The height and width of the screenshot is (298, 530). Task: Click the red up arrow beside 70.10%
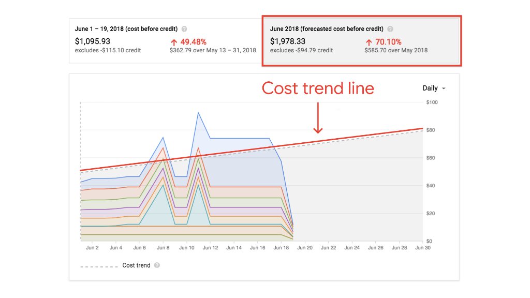click(369, 42)
